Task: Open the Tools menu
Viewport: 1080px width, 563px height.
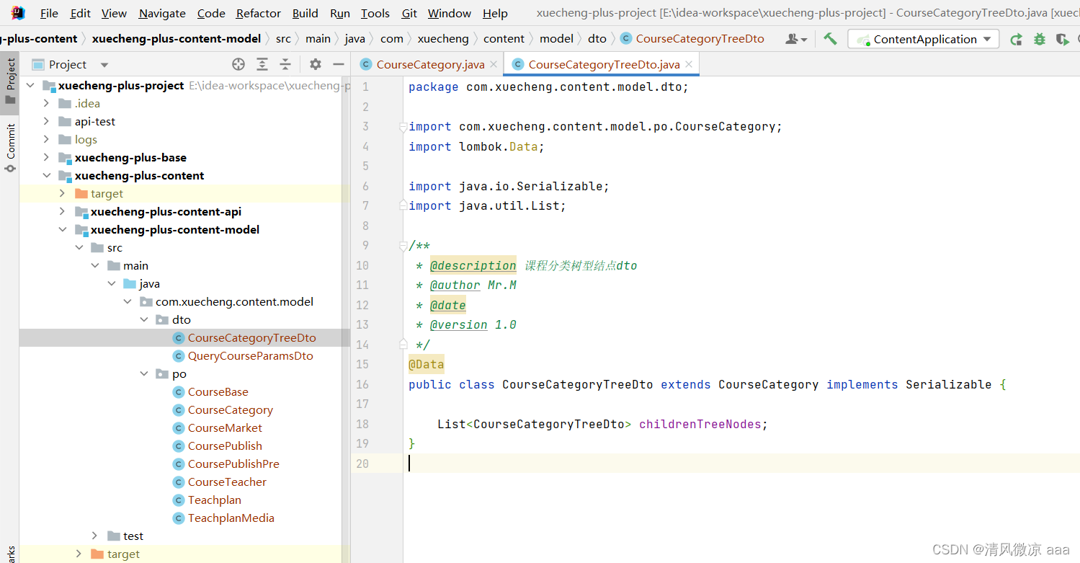Action: point(375,13)
